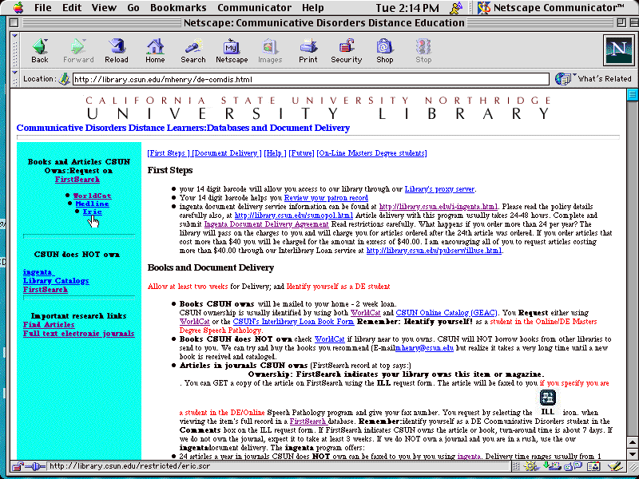Open the Library Catalogs link
The height and width of the screenshot is (479, 639).
click(x=56, y=281)
